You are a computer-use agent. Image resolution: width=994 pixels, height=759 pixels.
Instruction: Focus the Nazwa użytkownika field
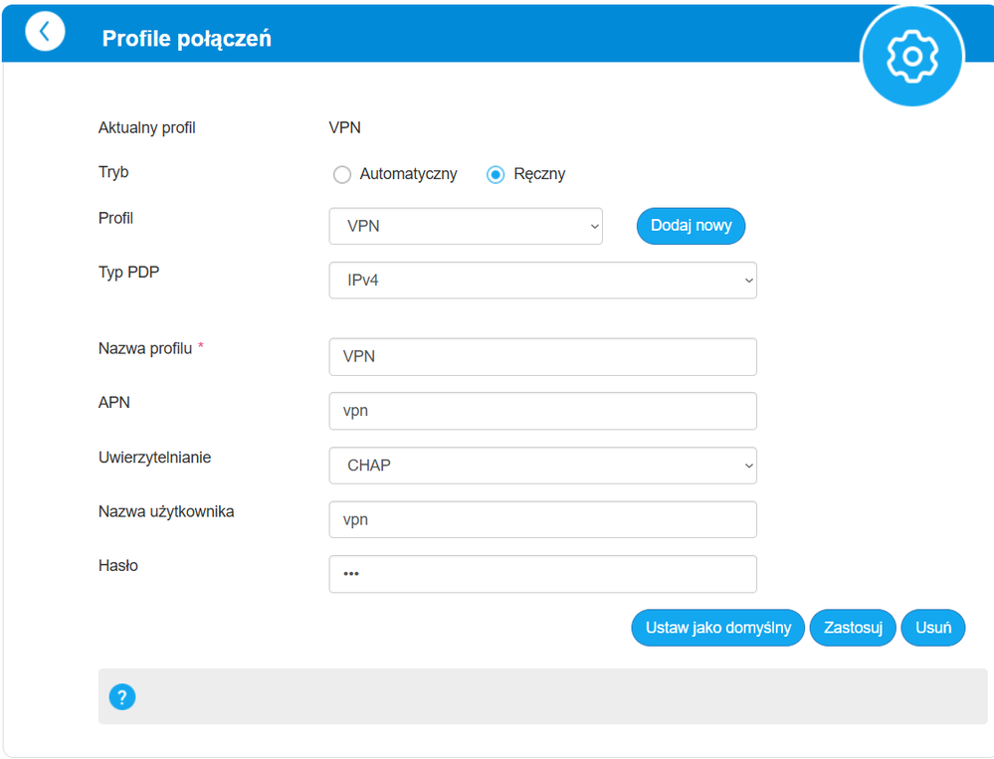coord(542,519)
